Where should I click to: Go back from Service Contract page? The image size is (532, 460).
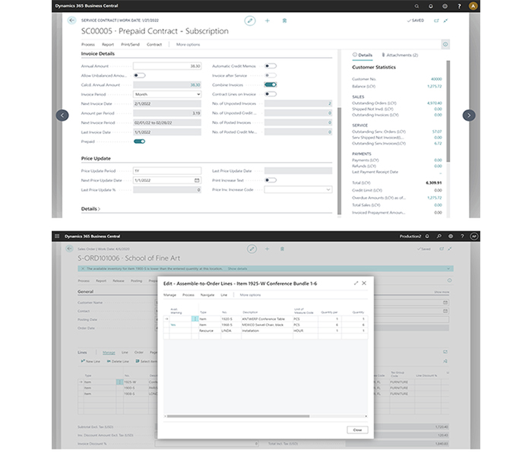[x=71, y=21]
